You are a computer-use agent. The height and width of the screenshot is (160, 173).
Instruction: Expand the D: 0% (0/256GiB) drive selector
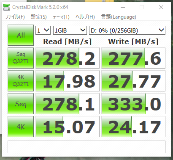(127, 30)
